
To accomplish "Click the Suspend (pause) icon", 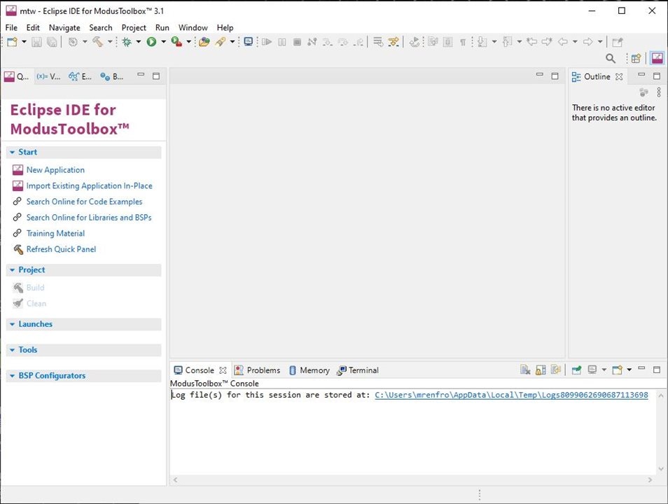I will point(282,42).
